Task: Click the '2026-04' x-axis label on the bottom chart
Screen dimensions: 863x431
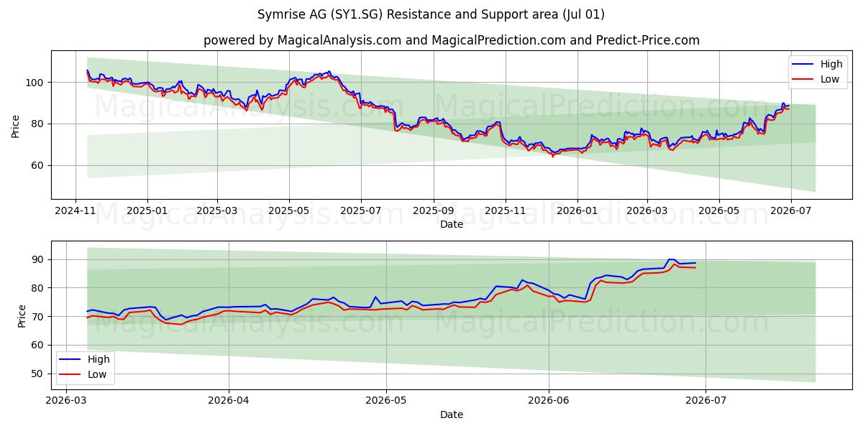Action: coord(229,402)
